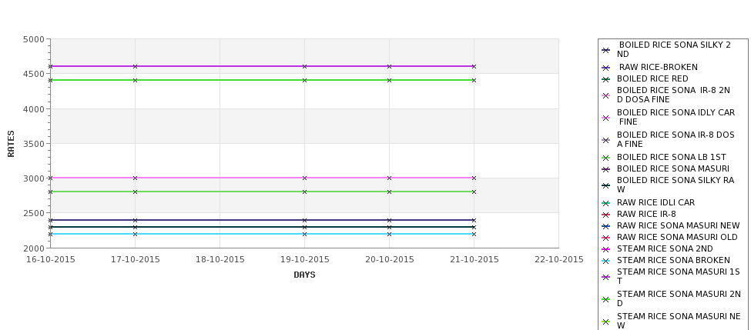This screenshot has width=751, height=330.
Task: Select the BOILED RICE SONA LB 1ST legend marker
Action: pyautogui.click(x=606, y=158)
